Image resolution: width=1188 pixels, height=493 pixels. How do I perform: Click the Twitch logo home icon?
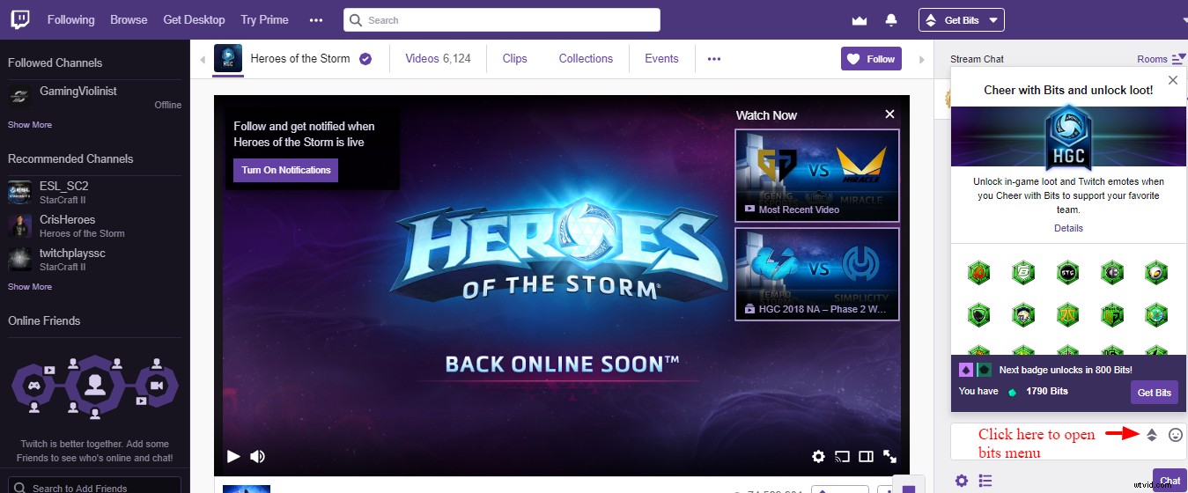pyautogui.click(x=21, y=19)
